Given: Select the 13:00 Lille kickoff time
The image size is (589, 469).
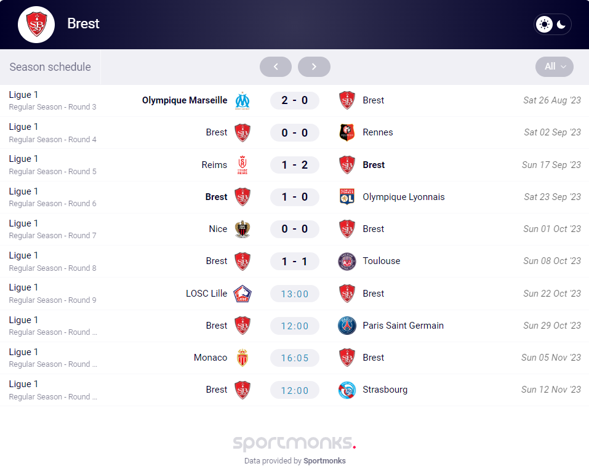Looking at the screenshot, I should [x=295, y=294].
